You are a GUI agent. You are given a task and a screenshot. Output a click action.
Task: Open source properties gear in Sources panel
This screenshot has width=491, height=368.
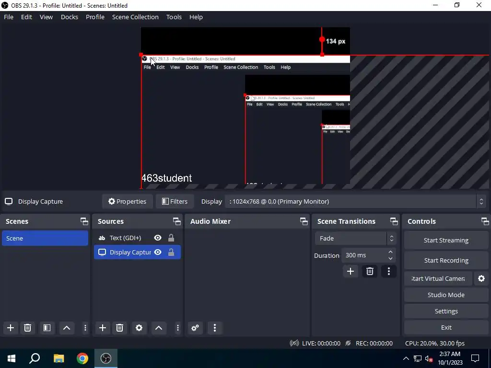pos(139,328)
